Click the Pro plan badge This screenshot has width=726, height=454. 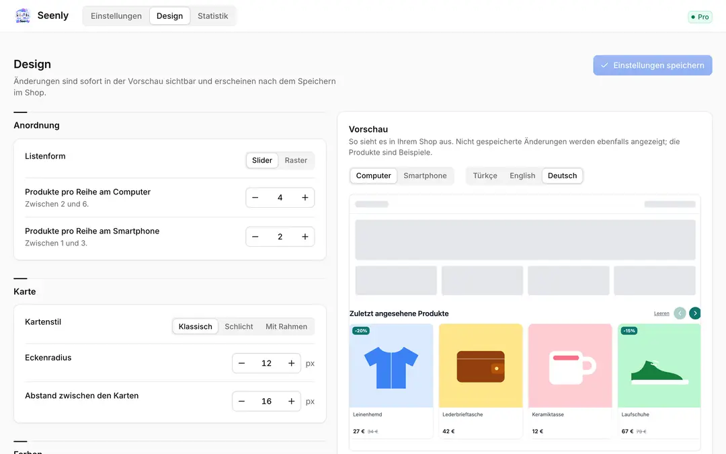point(700,17)
